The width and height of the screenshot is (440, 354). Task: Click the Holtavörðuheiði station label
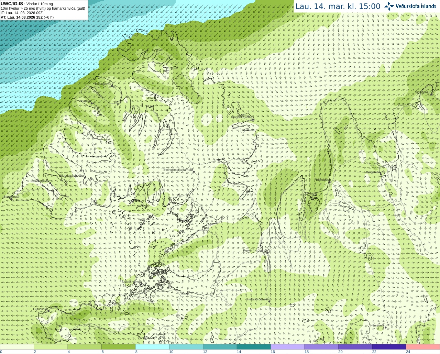point(258,299)
